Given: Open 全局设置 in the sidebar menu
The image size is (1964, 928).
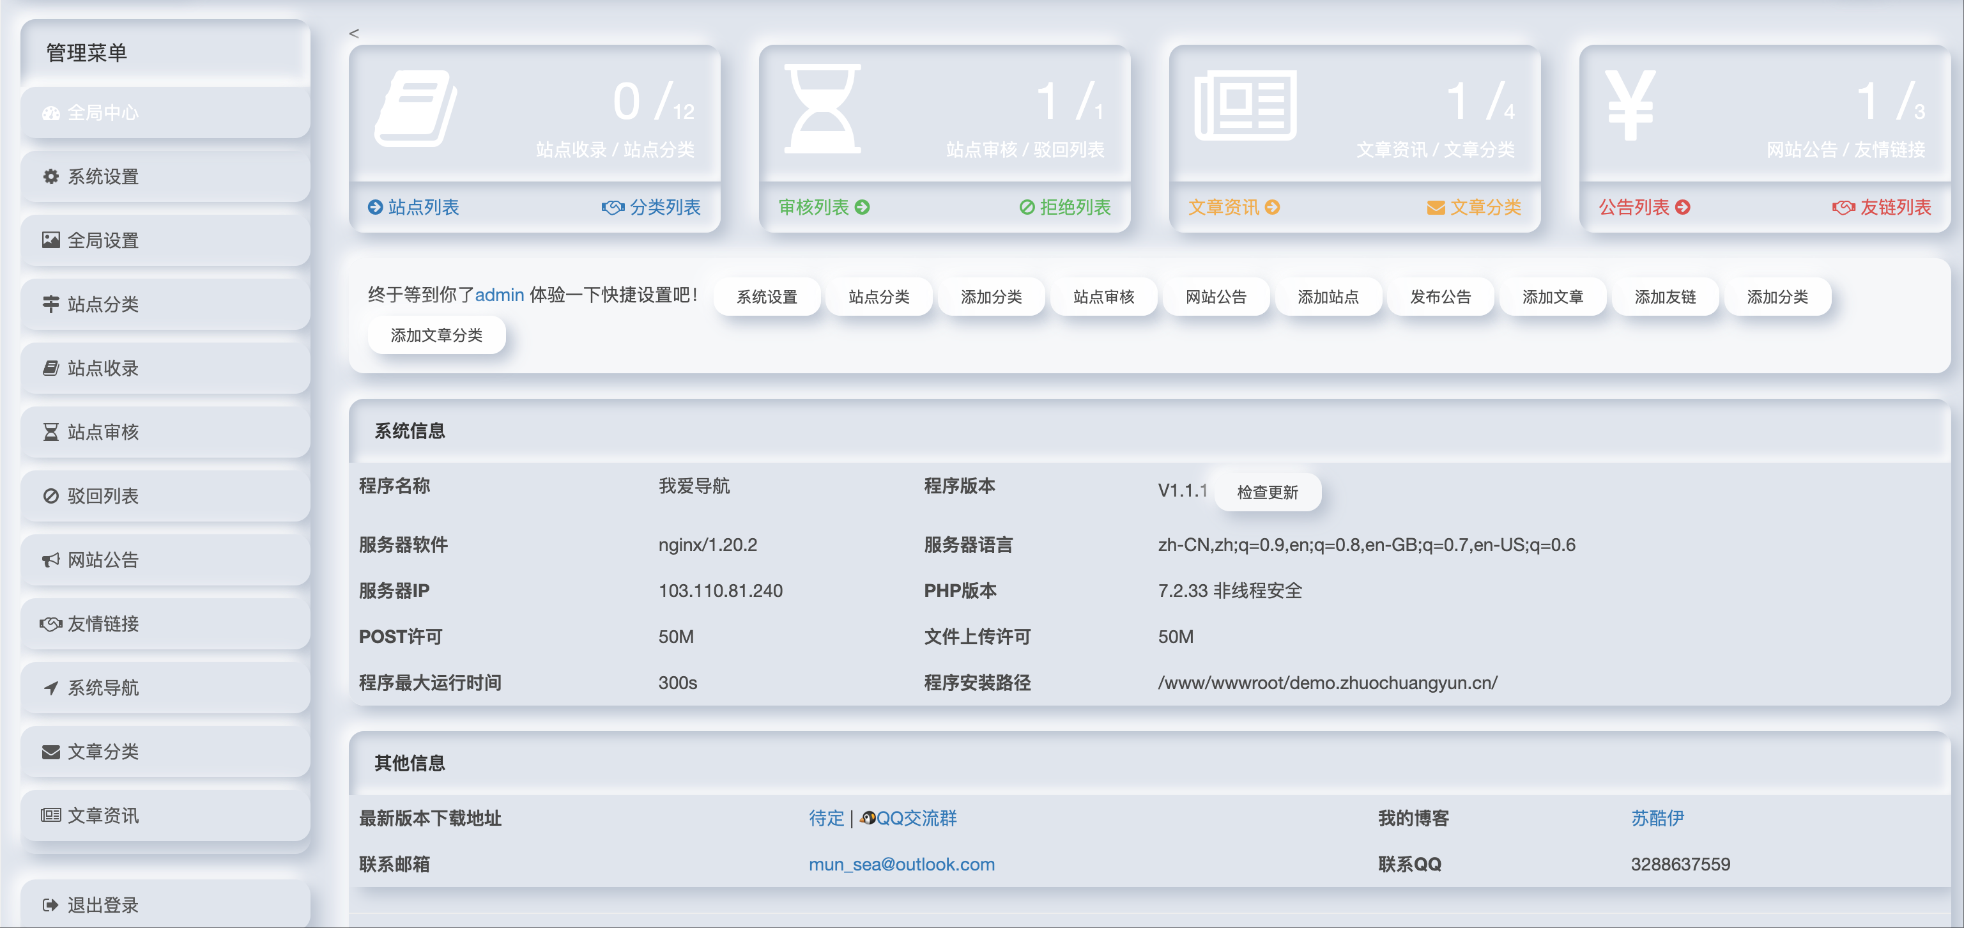Looking at the screenshot, I should click(165, 241).
